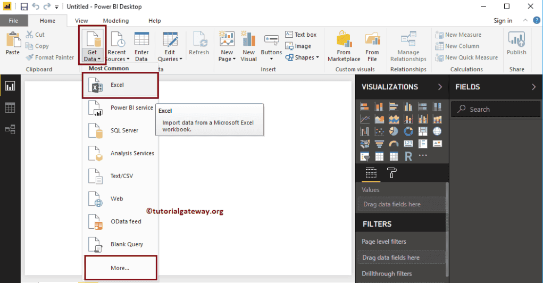Image resolution: width=543 pixels, height=283 pixels.
Task: Select the card (123) visual
Action: 408,144
